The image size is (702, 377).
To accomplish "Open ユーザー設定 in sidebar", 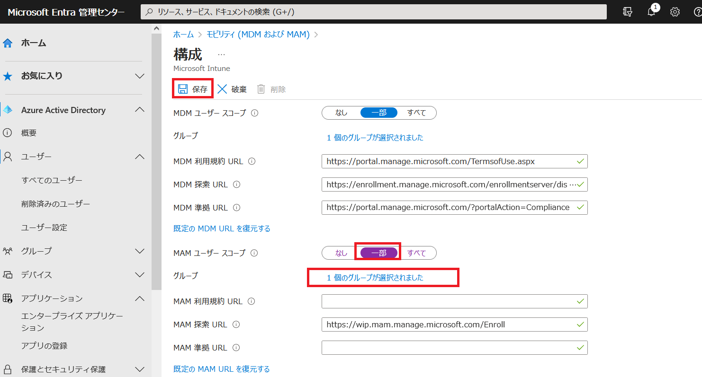I will coord(45,228).
